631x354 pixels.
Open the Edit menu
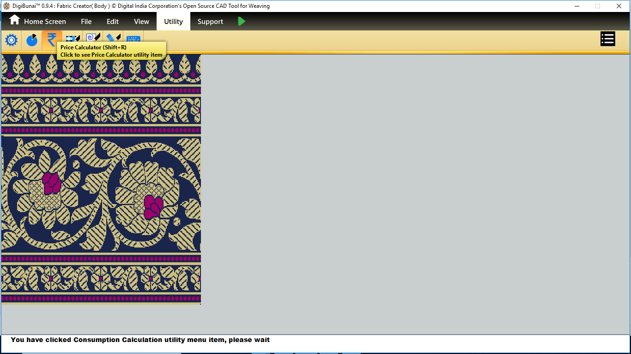(113, 22)
